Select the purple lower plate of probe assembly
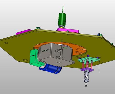Viewport: 115px width, 94px height. click(x=87, y=69)
